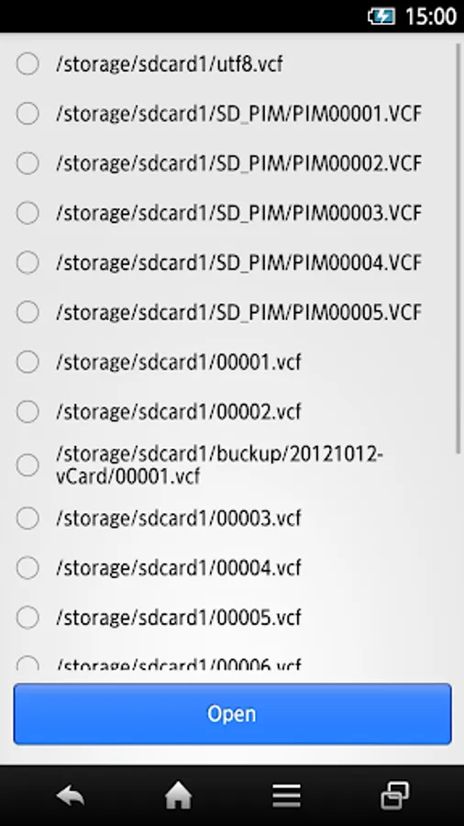Image resolution: width=464 pixels, height=826 pixels.
Task: Tap the 15:00 clock in status bar
Action: coord(430,17)
